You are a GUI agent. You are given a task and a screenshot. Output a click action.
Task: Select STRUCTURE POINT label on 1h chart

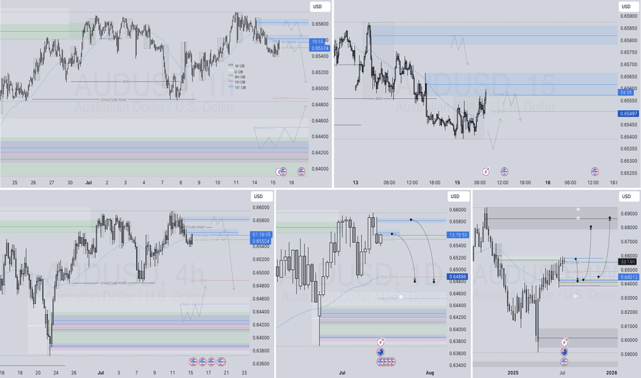click(x=113, y=100)
